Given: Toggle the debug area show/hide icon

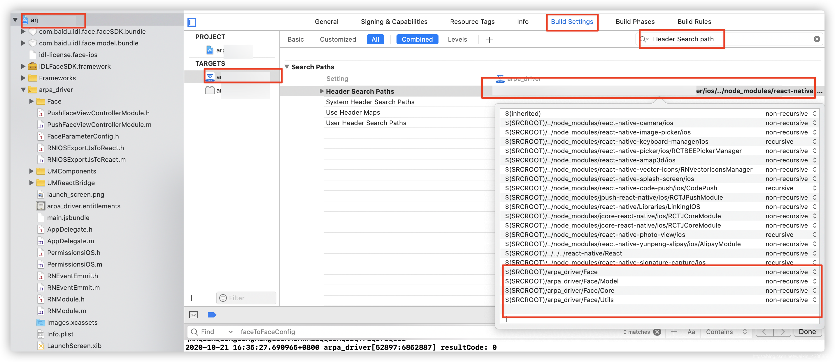Looking at the screenshot, I should (194, 315).
